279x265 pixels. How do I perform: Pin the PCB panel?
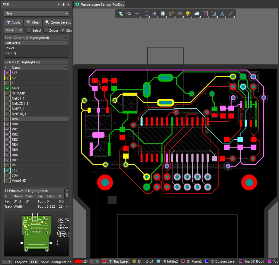pyautogui.click(x=63, y=5)
